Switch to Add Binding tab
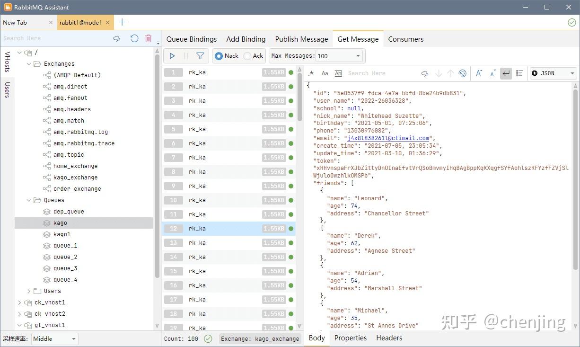This screenshot has width=580, height=347. point(246,39)
